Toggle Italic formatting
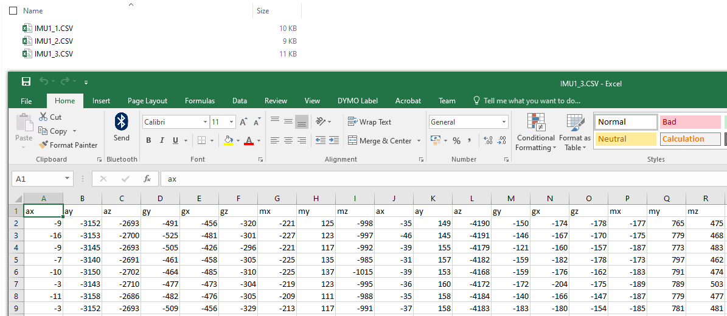This screenshot has height=316, width=727. click(x=162, y=141)
